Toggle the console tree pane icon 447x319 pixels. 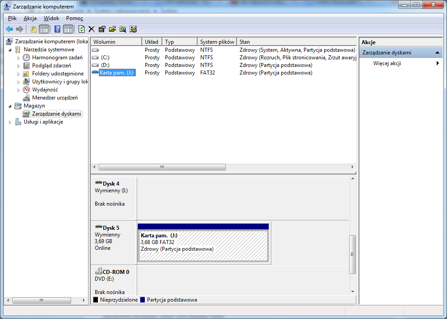coord(44,29)
